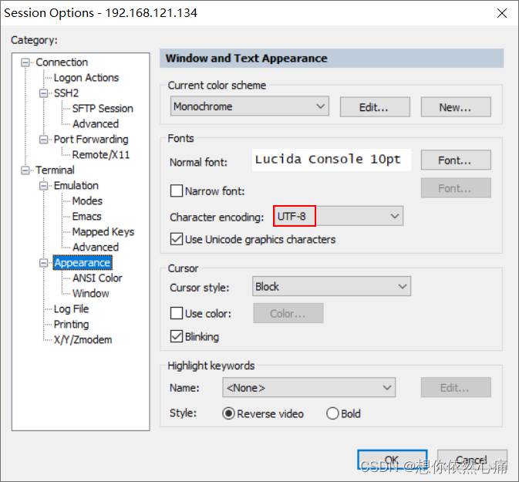Screen dimensions: 519x482
Task: Select the Bold style radio button
Action: pos(332,413)
